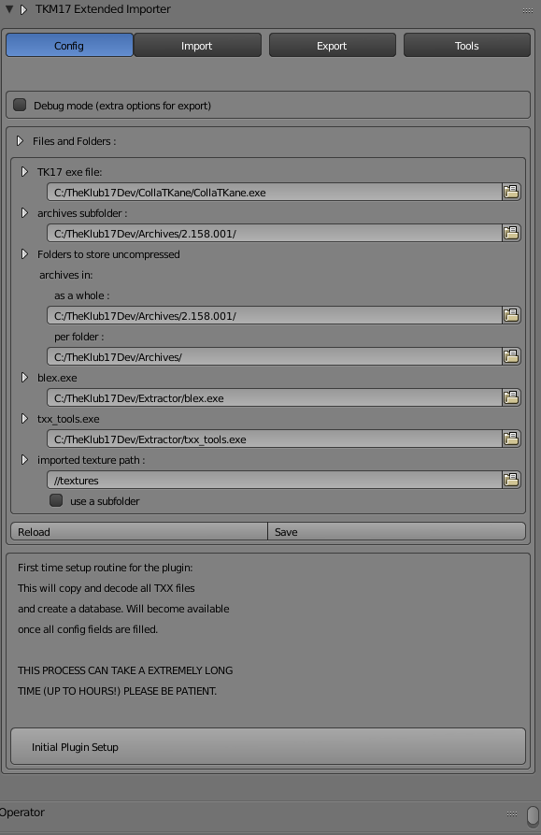Expand the TK17 exe file help arrow

pos(24,171)
